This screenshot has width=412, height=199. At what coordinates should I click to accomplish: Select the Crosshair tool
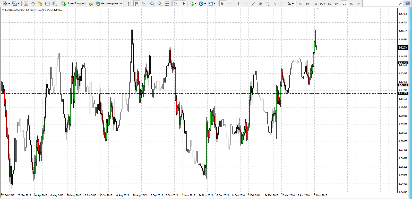[x=230, y=4]
